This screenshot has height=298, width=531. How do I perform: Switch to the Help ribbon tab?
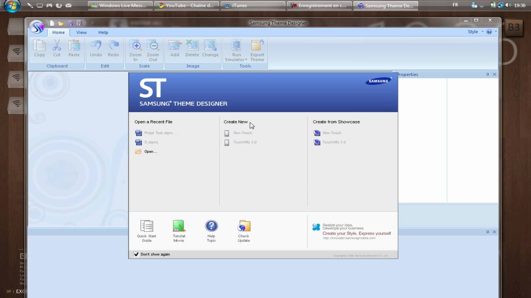[103, 32]
